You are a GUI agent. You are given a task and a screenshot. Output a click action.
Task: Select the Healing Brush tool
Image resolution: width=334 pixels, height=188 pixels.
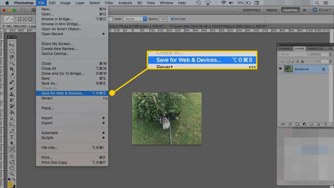pyautogui.click(x=12, y=82)
